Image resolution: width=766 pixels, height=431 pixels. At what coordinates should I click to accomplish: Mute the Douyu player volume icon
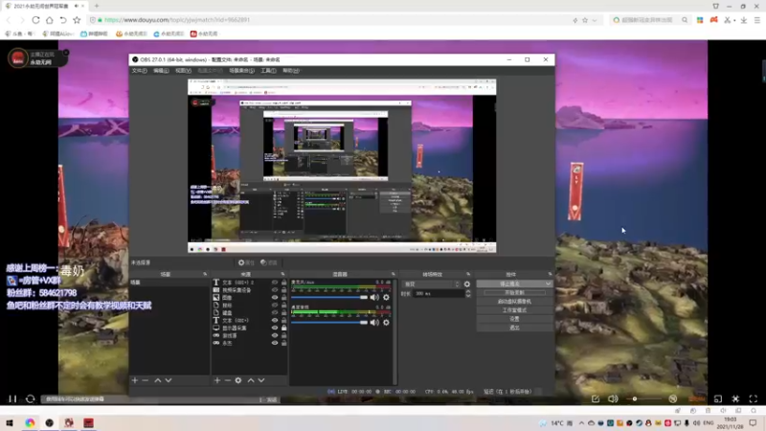(613, 398)
